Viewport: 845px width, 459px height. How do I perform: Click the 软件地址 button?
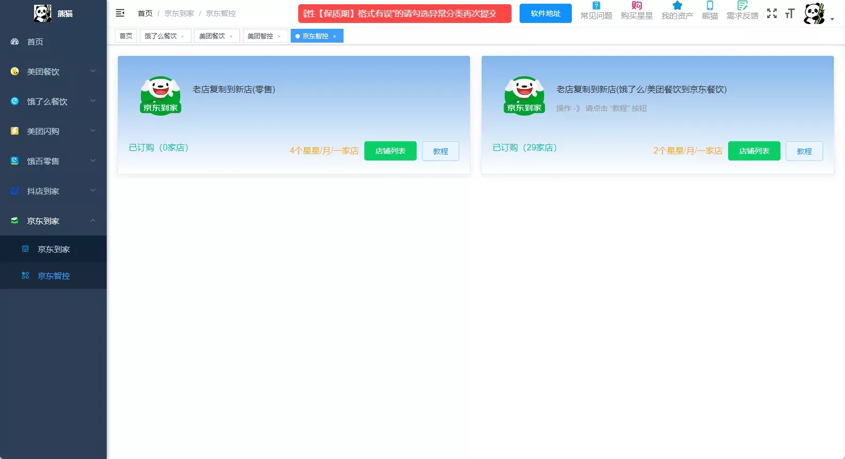coord(546,13)
